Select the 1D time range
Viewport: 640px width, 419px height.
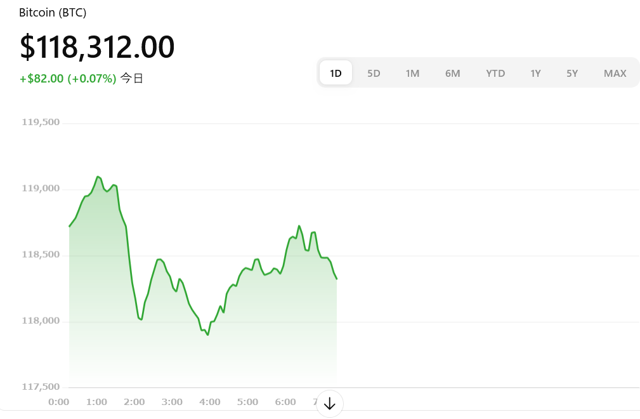point(336,73)
